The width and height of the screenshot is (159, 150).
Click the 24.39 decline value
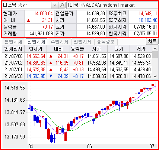[x=63, y=76]
